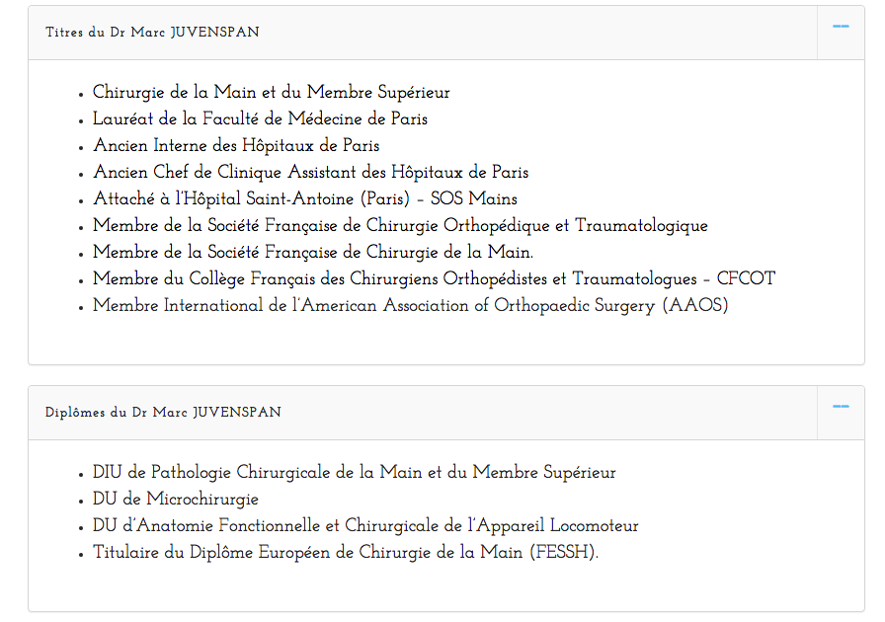Viewport: 885px width, 622px height.
Task: Click the Titres du Dr Marc JUVENSPAN header
Action: pos(152,33)
